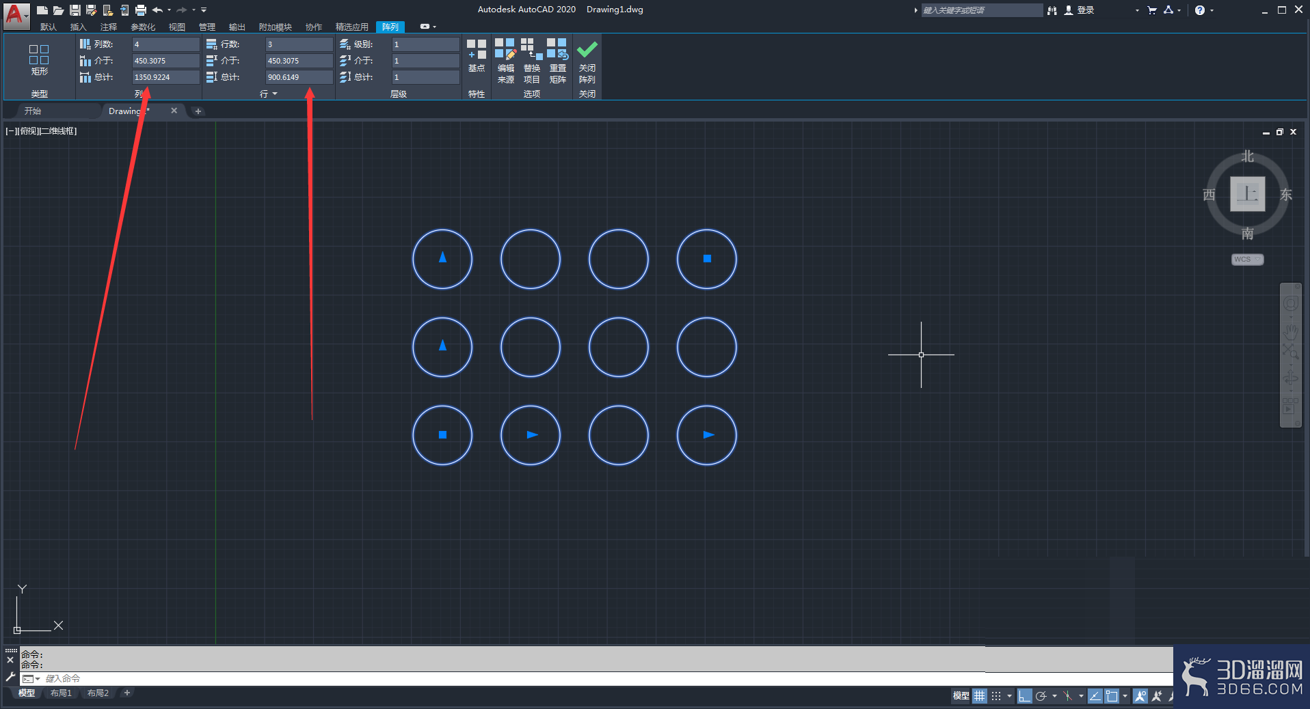Select the 编辑来源 edit source icon
1310x709 pixels.
505,61
